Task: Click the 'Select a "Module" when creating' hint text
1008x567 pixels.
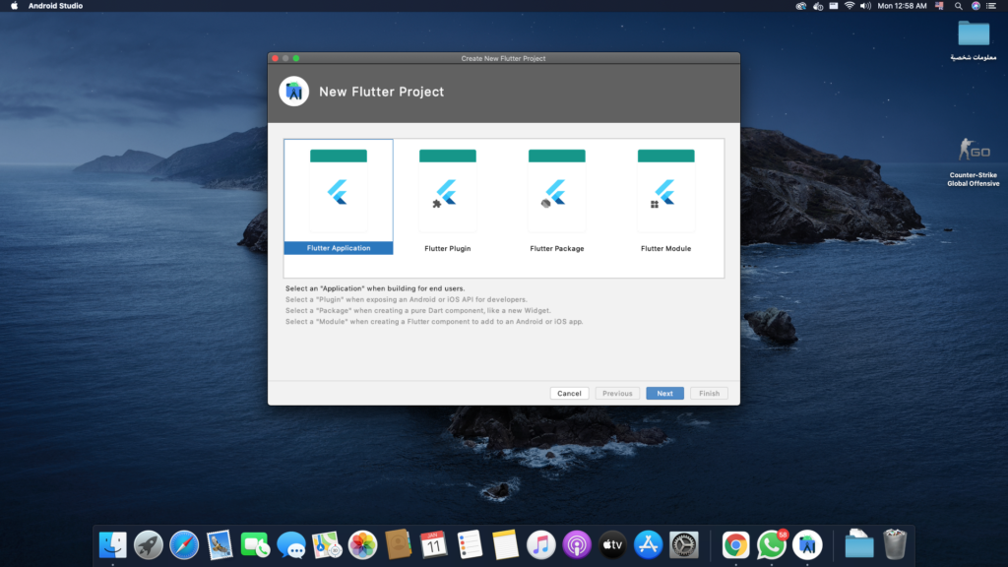Action: (x=434, y=322)
